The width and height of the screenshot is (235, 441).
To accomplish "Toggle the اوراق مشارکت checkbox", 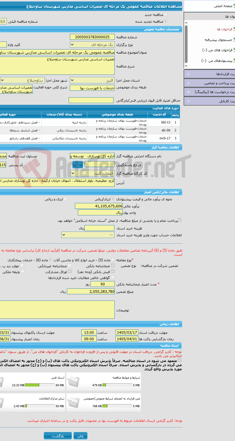I will point(70,271).
